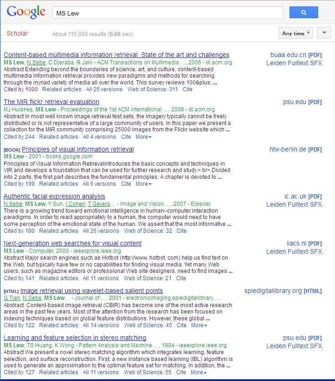Click Cited by 122
Image resolution: width=335 pixels, height=381 pixels.
19,325
